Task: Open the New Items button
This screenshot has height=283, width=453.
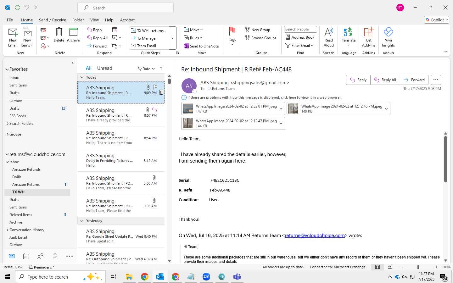Action: click(27, 37)
